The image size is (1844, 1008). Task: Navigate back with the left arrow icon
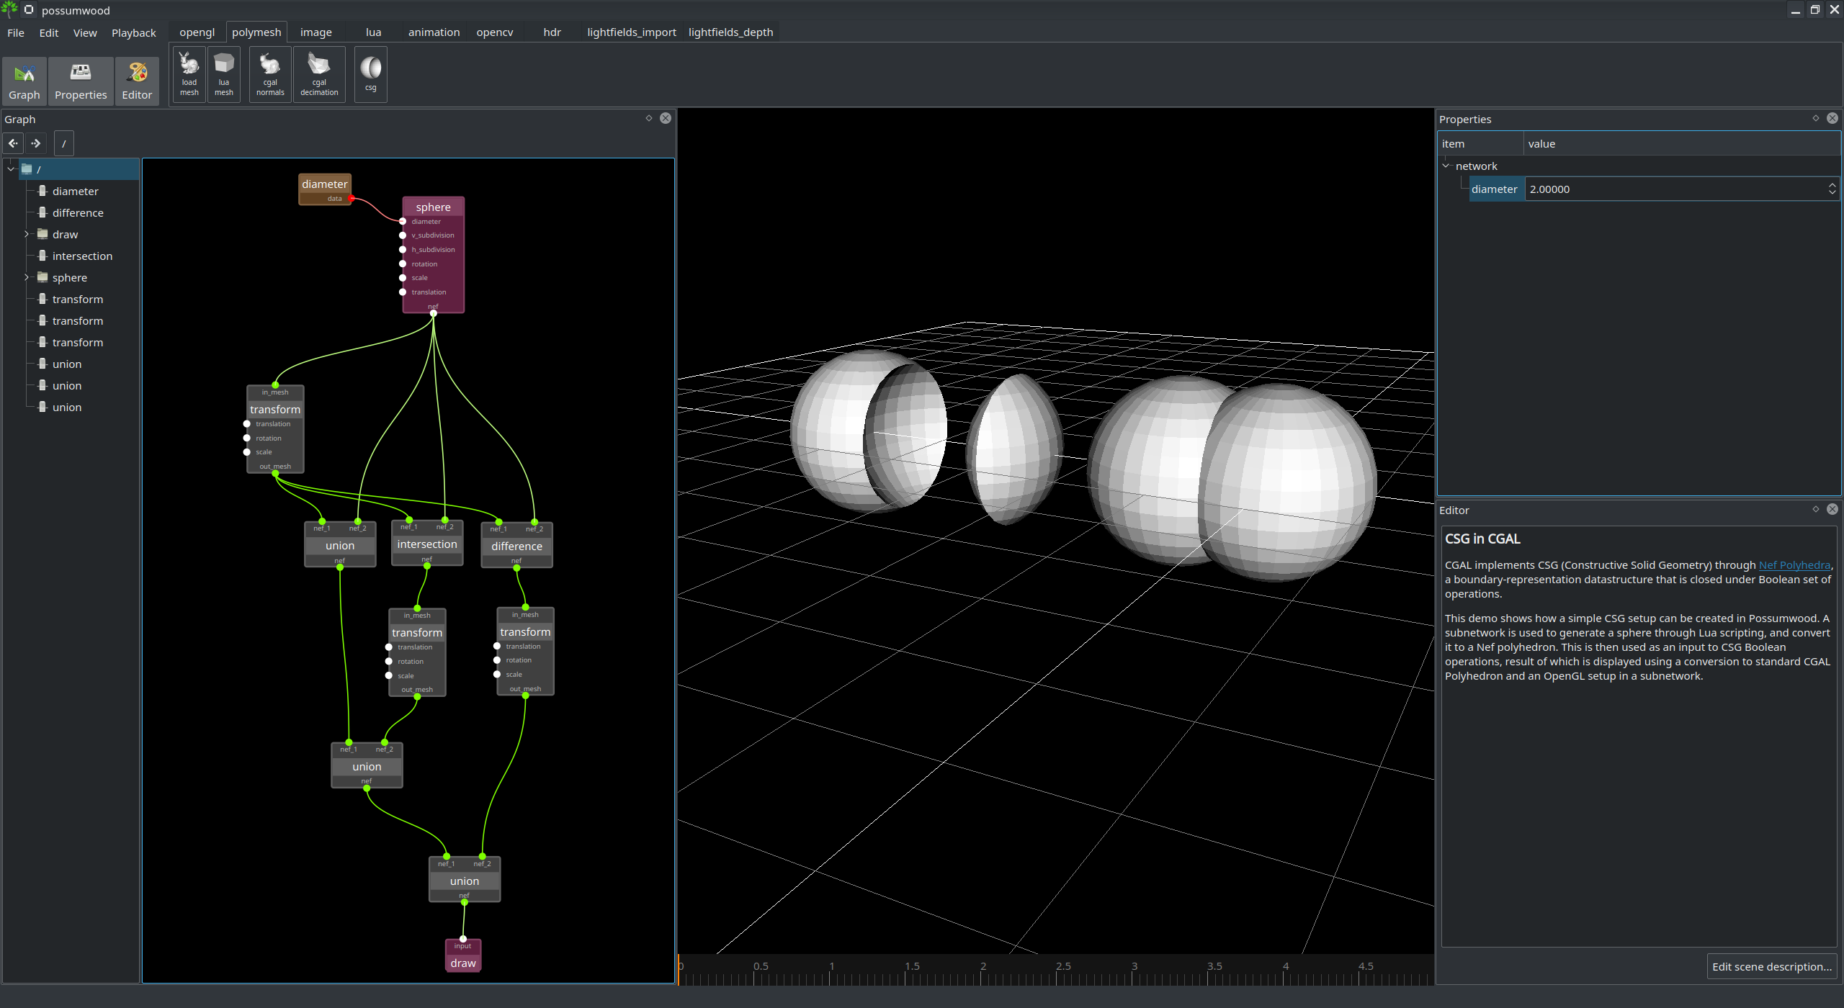point(14,143)
